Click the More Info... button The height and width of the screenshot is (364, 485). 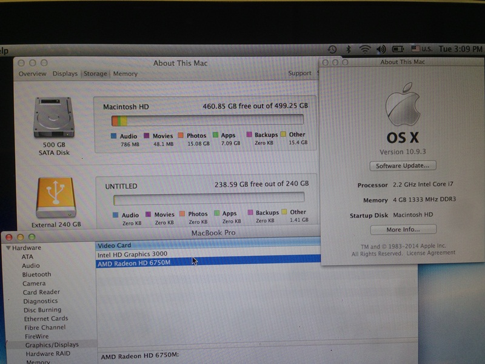tap(403, 229)
